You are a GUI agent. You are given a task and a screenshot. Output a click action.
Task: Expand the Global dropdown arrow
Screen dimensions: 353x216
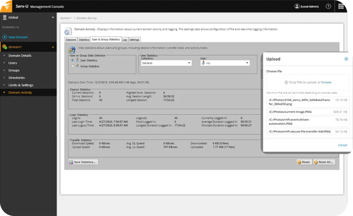click(x=53, y=17)
